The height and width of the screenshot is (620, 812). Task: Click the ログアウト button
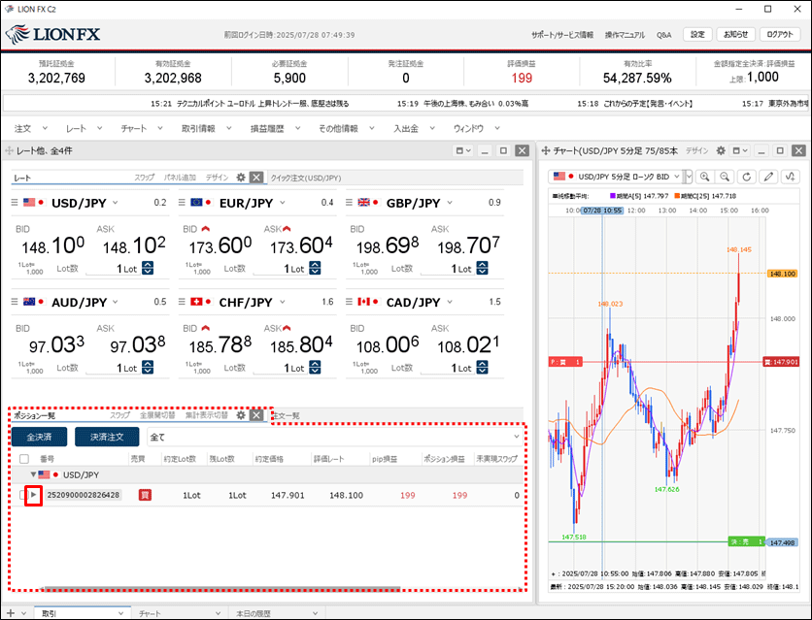(780, 34)
